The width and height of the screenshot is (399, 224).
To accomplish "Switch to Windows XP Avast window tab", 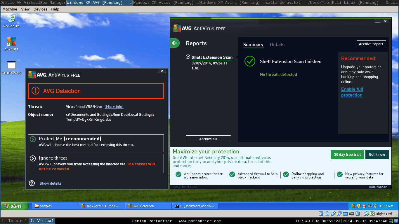I will [x=166, y=3].
